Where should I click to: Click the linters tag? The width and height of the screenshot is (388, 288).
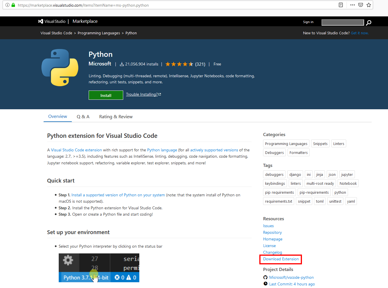click(296, 183)
